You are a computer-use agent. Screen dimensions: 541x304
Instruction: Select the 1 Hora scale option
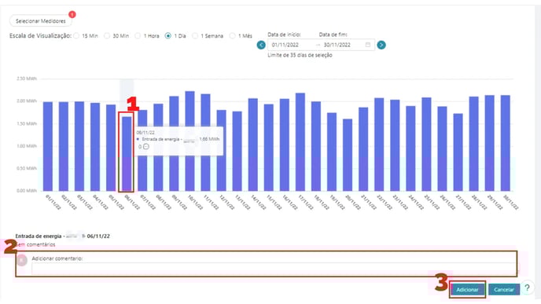(138, 35)
